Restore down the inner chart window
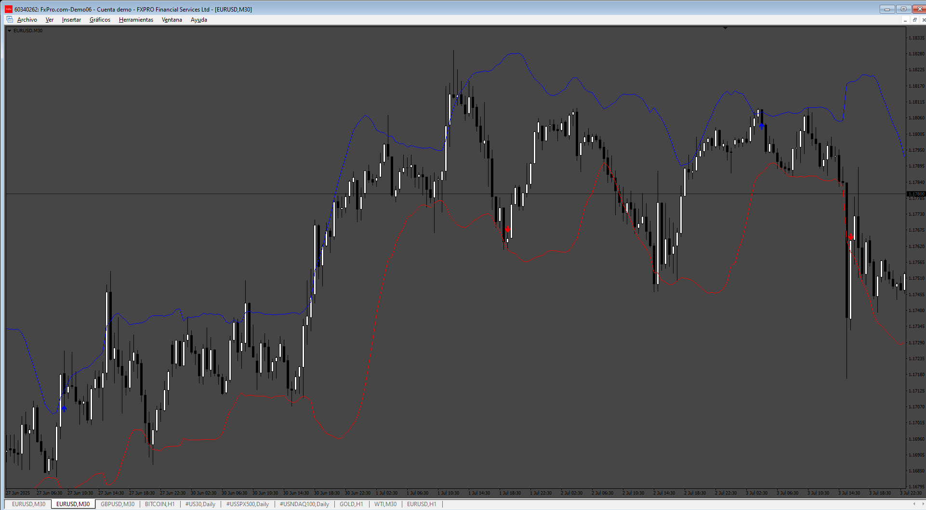Image resolution: width=926 pixels, height=510 pixels. [914, 20]
